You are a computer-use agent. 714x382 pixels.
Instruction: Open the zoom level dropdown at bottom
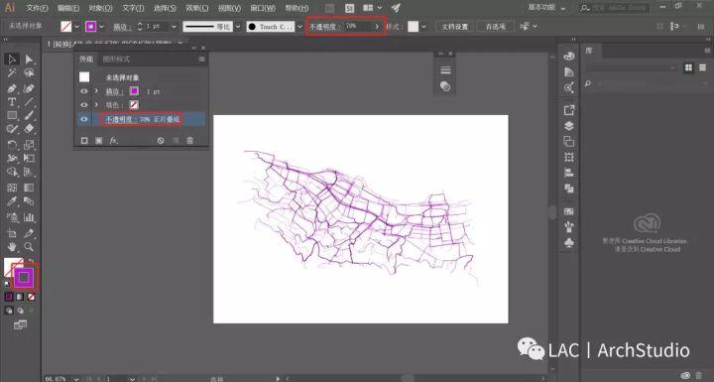(76, 378)
